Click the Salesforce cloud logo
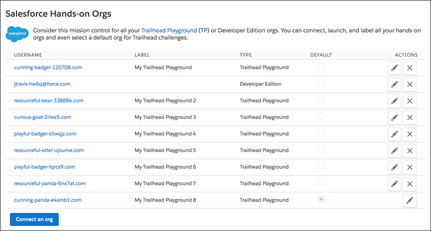 [17, 34]
